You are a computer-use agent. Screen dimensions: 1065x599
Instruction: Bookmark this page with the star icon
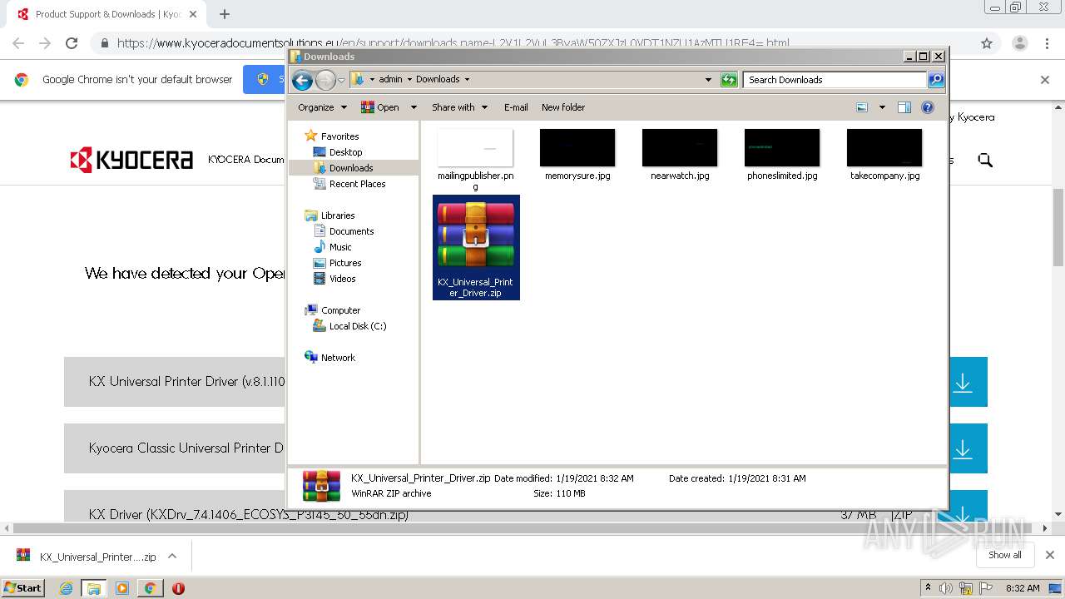(987, 43)
